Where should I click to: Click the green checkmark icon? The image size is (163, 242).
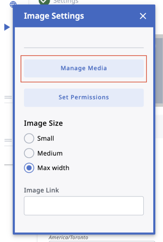tap(44, 2)
